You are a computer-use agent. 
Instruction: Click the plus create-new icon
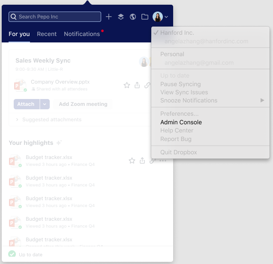tap(109, 17)
